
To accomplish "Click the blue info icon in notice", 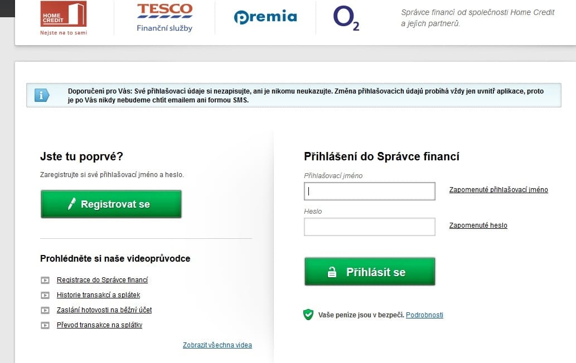I will pyautogui.click(x=41, y=95).
